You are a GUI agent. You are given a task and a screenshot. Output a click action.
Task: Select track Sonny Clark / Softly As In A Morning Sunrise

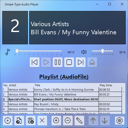click(x=62, y=90)
